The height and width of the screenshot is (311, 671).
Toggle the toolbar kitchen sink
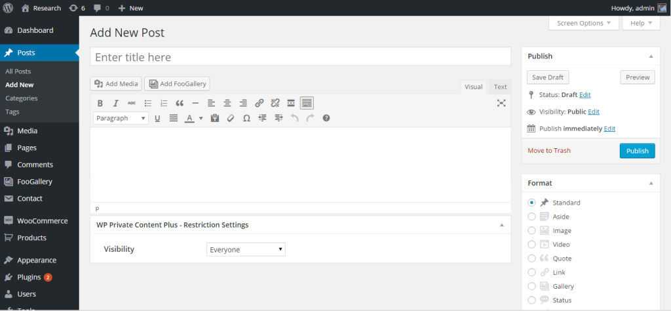[307, 103]
